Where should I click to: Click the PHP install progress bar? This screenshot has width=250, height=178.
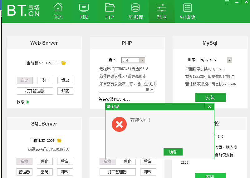click(x=126, y=94)
